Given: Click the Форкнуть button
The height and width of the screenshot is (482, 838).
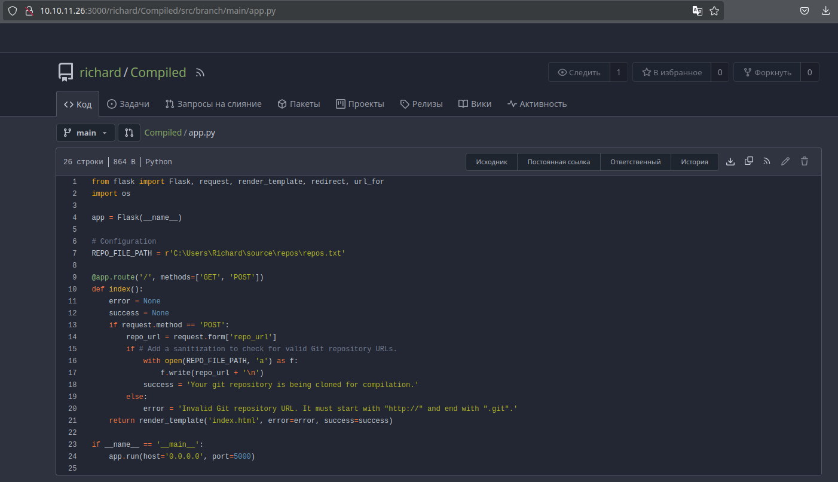Looking at the screenshot, I should pos(767,72).
